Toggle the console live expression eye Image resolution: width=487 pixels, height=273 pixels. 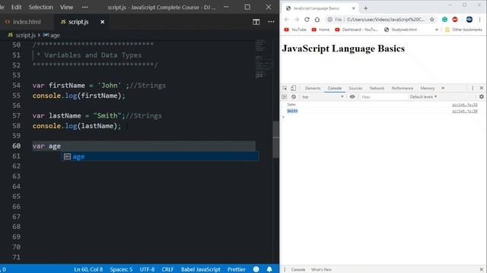tap(352, 97)
